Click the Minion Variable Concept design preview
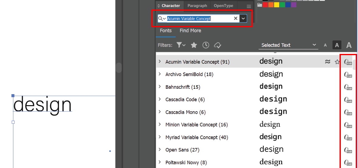 pyautogui.click(x=270, y=125)
